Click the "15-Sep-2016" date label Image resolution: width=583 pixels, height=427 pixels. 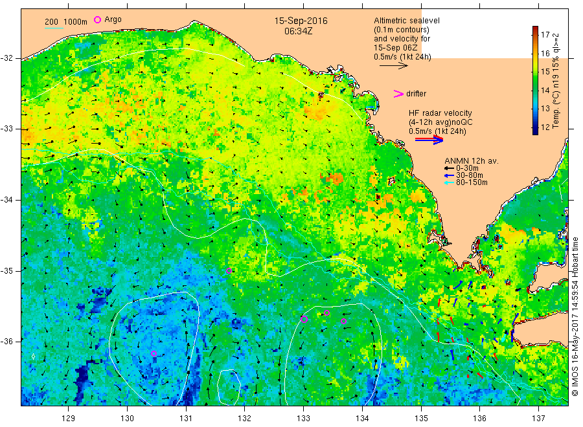click(301, 21)
